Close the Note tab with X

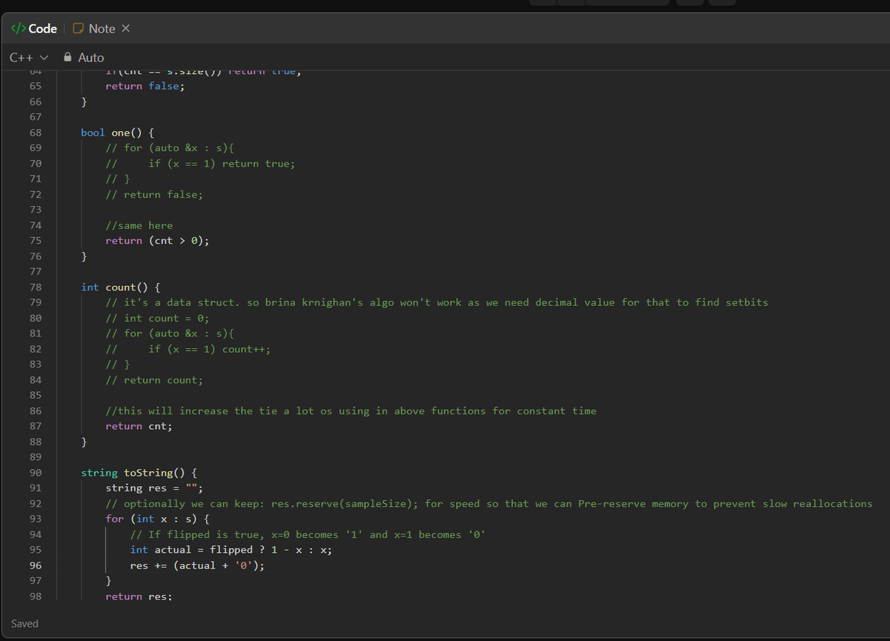tap(125, 28)
